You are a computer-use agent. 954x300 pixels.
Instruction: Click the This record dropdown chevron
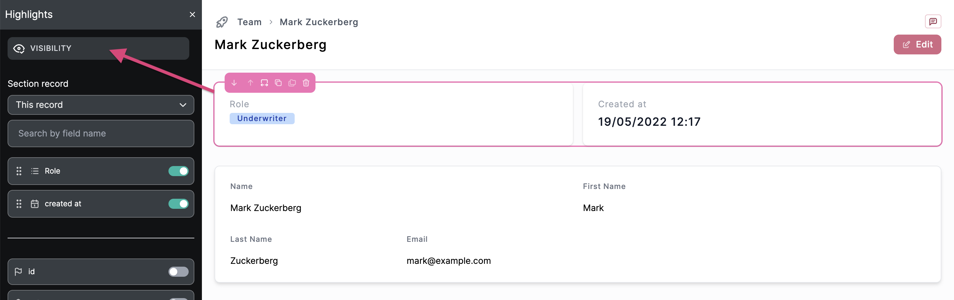(x=183, y=105)
